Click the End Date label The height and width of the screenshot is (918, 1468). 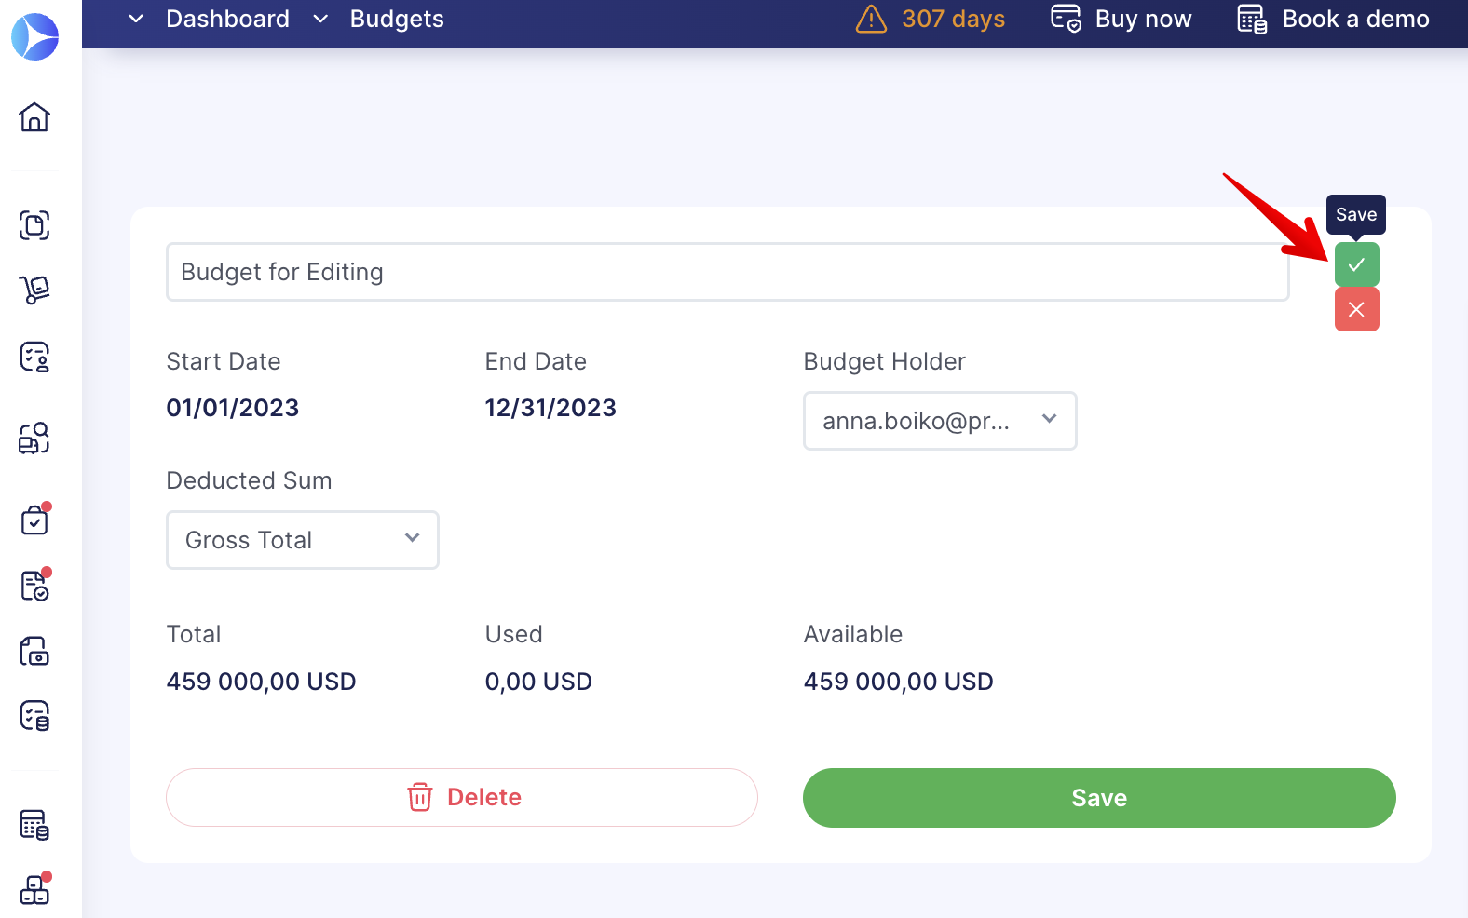pyautogui.click(x=536, y=361)
